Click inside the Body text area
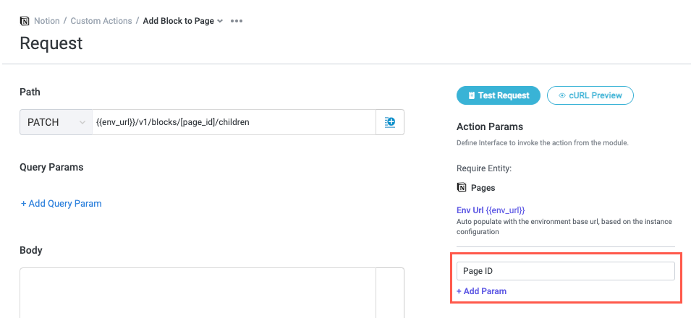This screenshot has height=318, width=691. coord(198,293)
